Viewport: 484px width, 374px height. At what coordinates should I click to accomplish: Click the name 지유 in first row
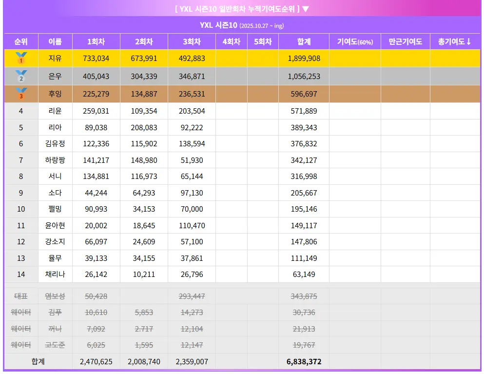click(x=55, y=59)
